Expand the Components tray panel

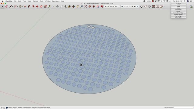179,10
